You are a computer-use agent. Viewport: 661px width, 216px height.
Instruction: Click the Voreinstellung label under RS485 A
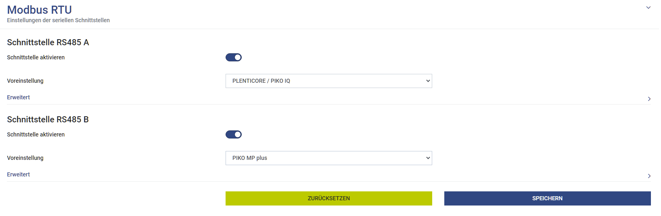tap(25, 81)
